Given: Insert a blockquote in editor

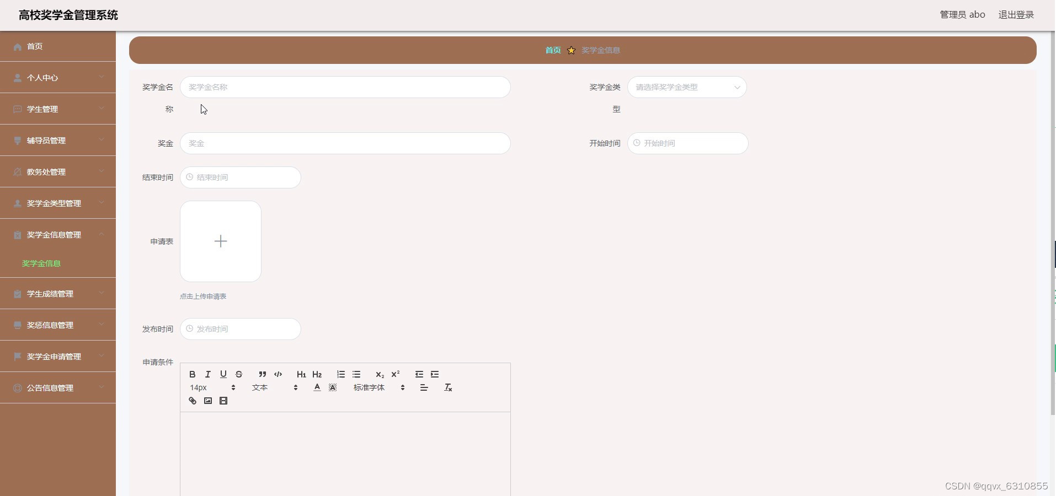Looking at the screenshot, I should click(263, 374).
